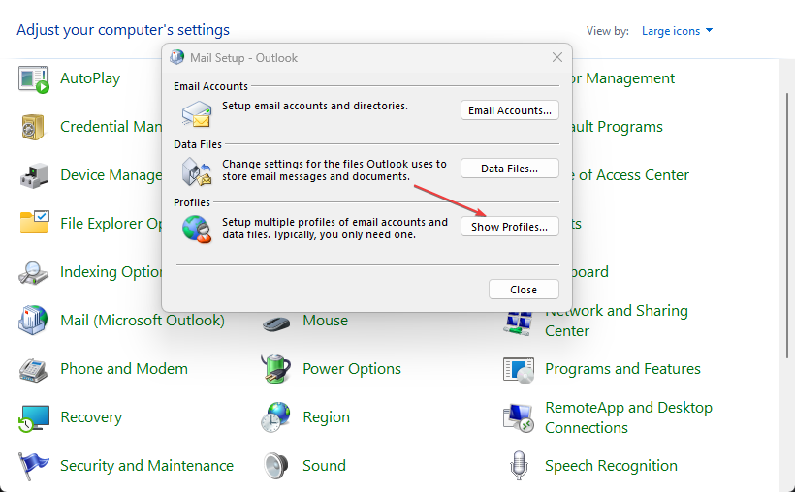The height and width of the screenshot is (492, 795).
Task: Open the Recovery link
Action: [91, 417]
